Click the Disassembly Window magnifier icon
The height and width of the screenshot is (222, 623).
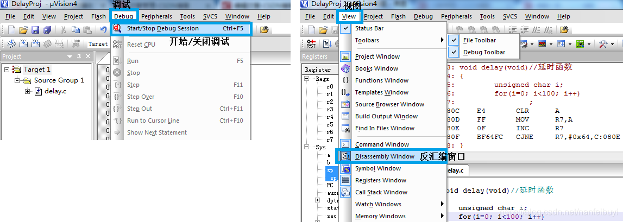coord(345,156)
